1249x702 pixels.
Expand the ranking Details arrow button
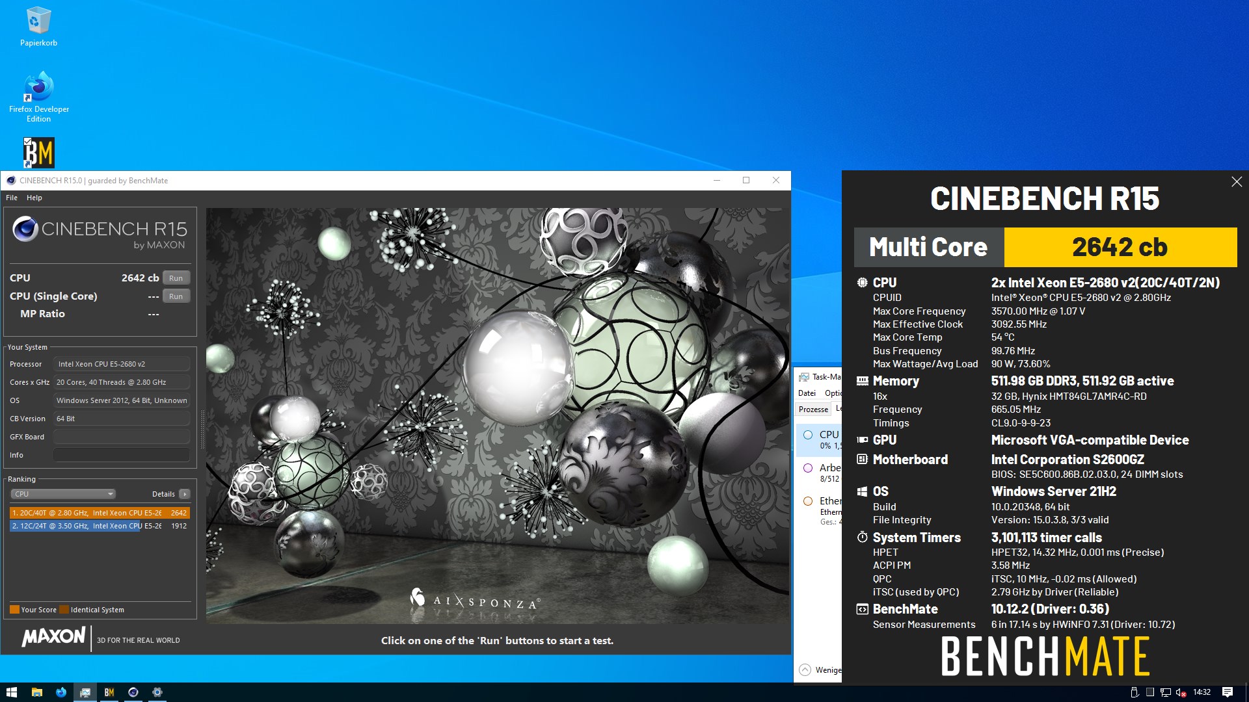(185, 494)
